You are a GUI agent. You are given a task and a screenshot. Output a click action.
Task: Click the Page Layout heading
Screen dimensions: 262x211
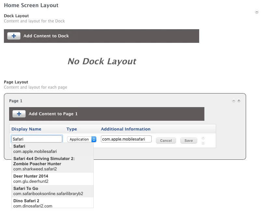pyautogui.click(x=16, y=82)
